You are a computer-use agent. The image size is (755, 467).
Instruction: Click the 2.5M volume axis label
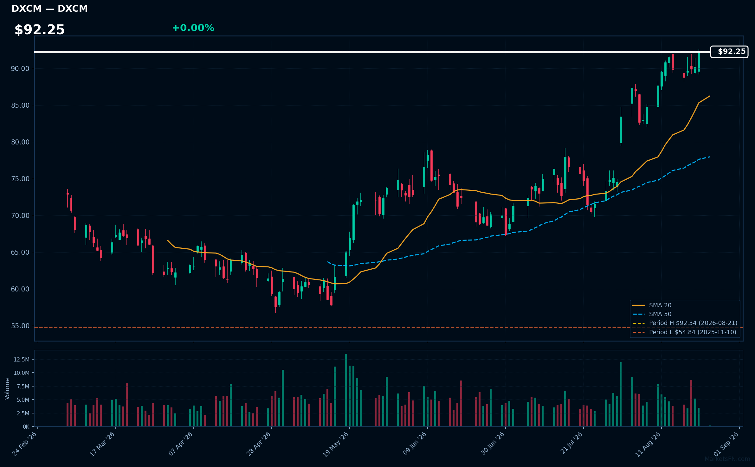pos(23,413)
